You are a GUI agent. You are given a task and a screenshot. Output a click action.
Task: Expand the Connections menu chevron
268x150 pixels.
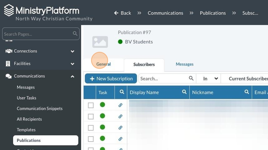pos(73,51)
